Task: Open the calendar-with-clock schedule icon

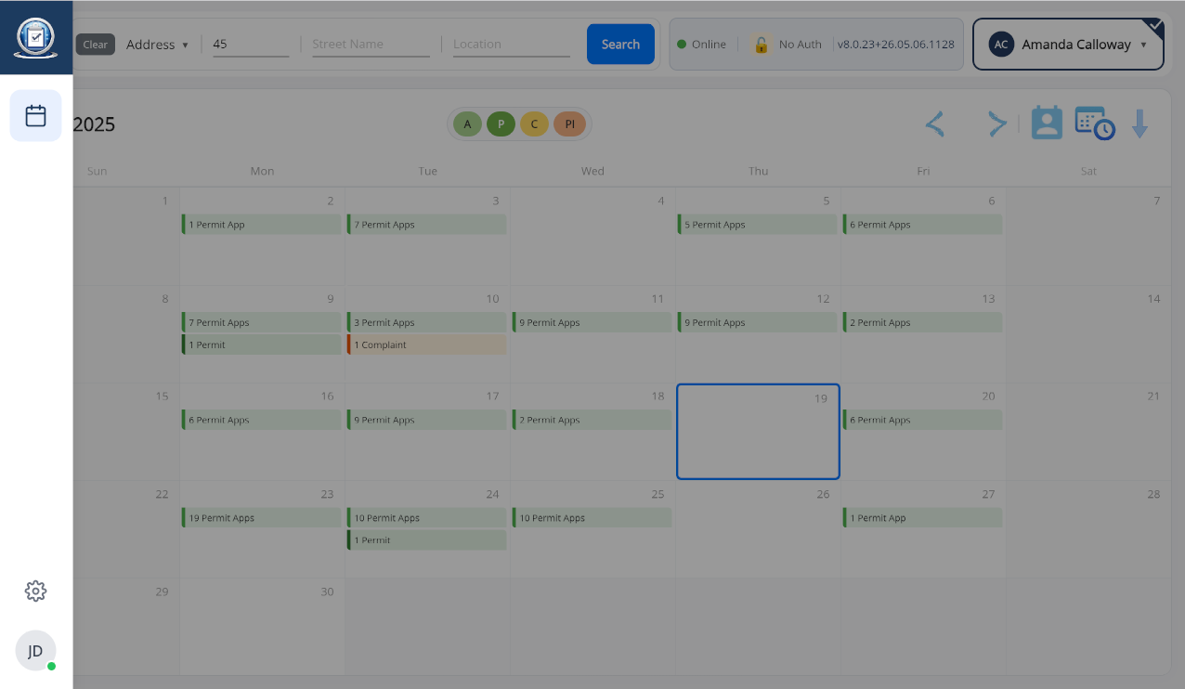Action: pos(1095,123)
